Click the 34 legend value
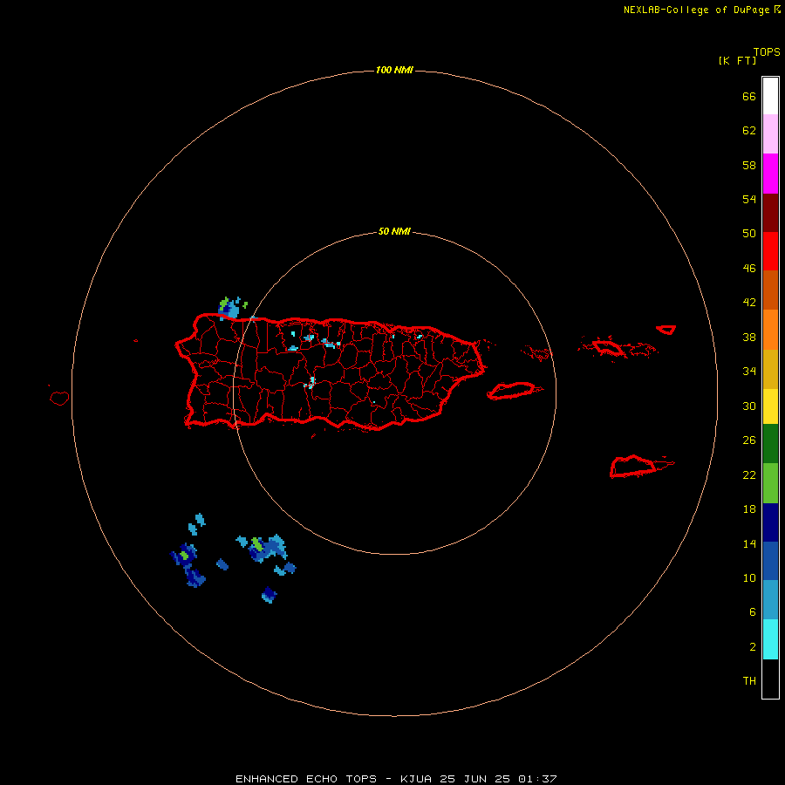Image resolution: width=785 pixels, height=785 pixels. [749, 371]
